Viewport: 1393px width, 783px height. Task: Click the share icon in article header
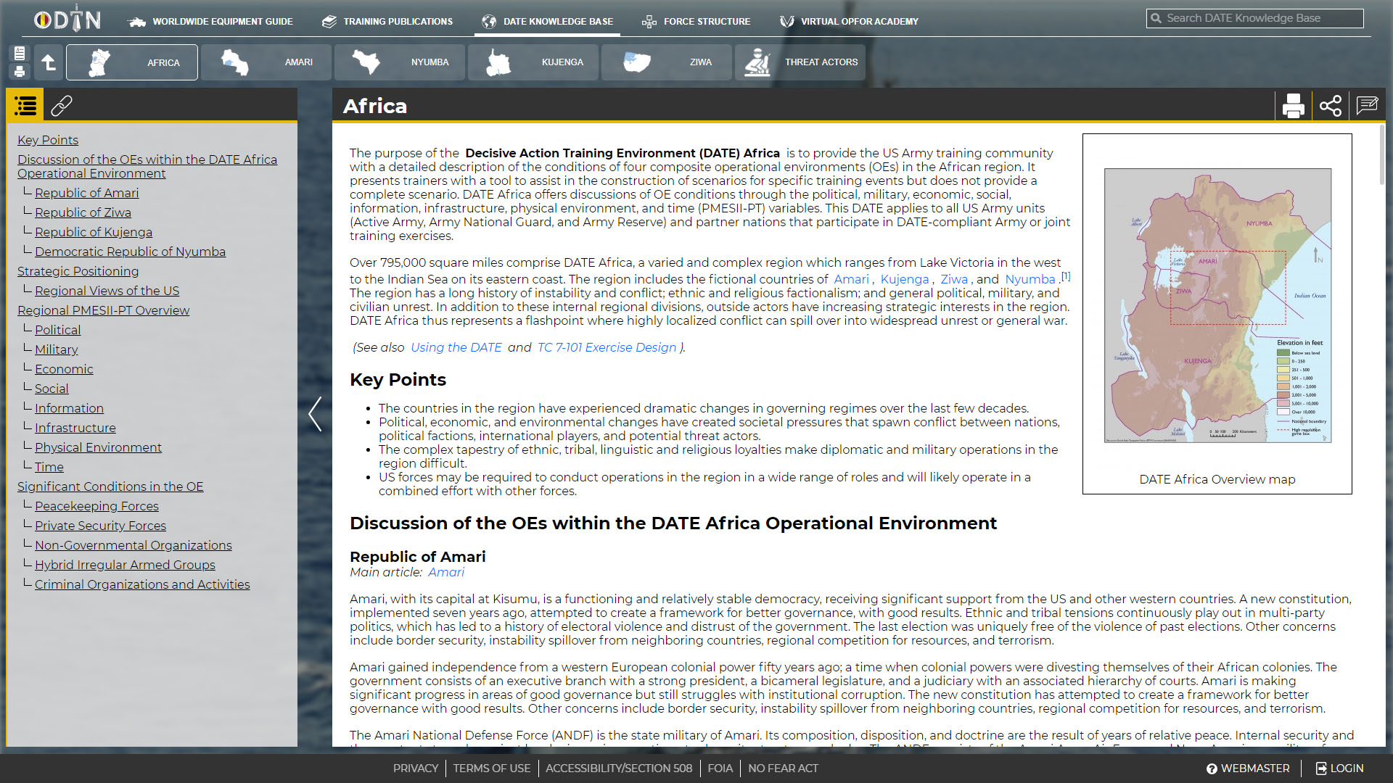point(1330,106)
